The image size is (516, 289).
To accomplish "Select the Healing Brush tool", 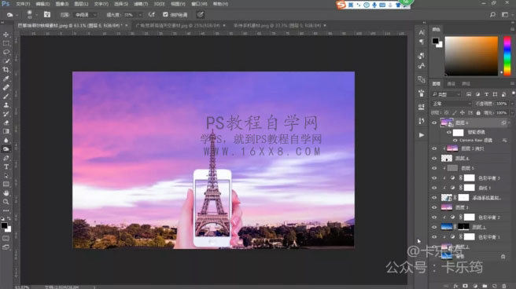I will click(x=6, y=87).
